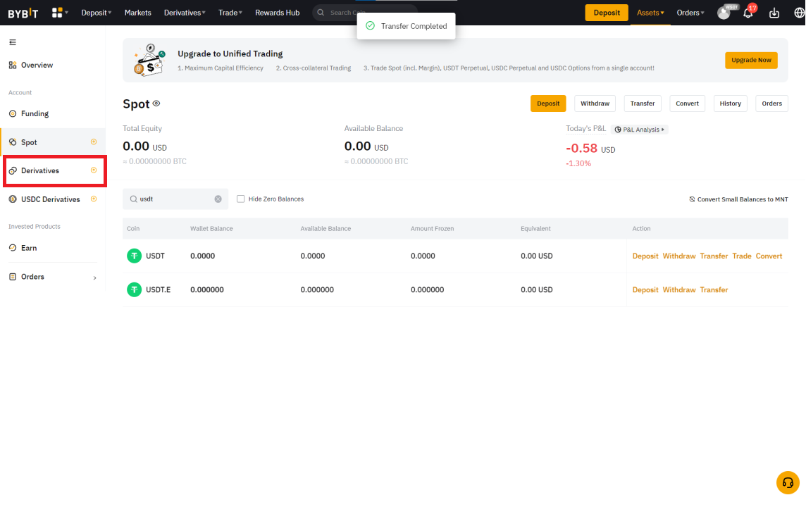Image resolution: width=806 pixels, height=507 pixels.
Task: Click Deposit link in USDT.E row
Action: coord(645,289)
